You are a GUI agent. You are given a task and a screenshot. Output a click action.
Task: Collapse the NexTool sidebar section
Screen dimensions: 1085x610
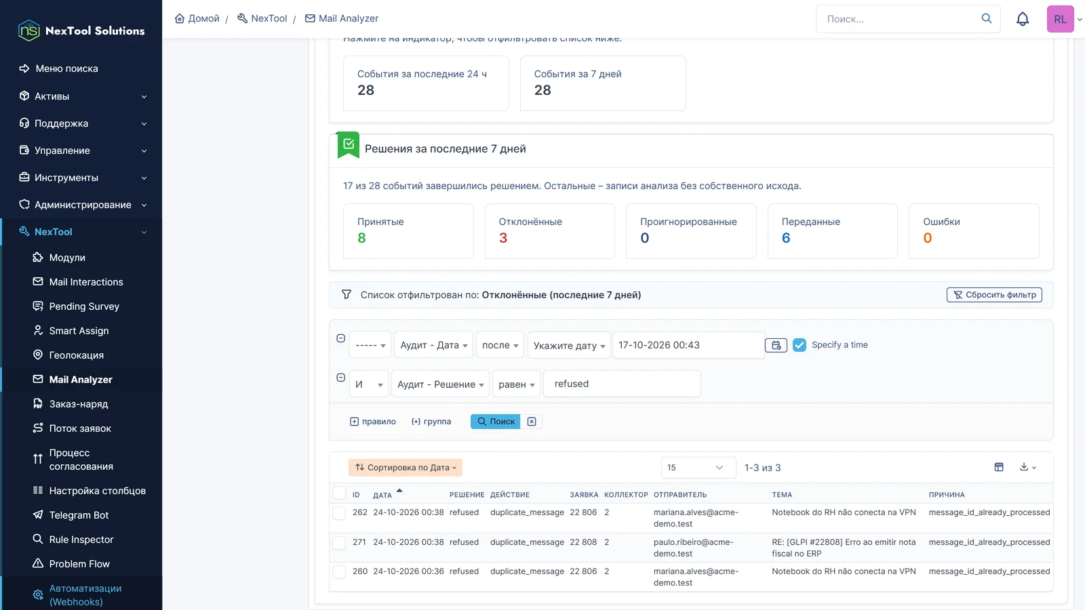click(81, 232)
